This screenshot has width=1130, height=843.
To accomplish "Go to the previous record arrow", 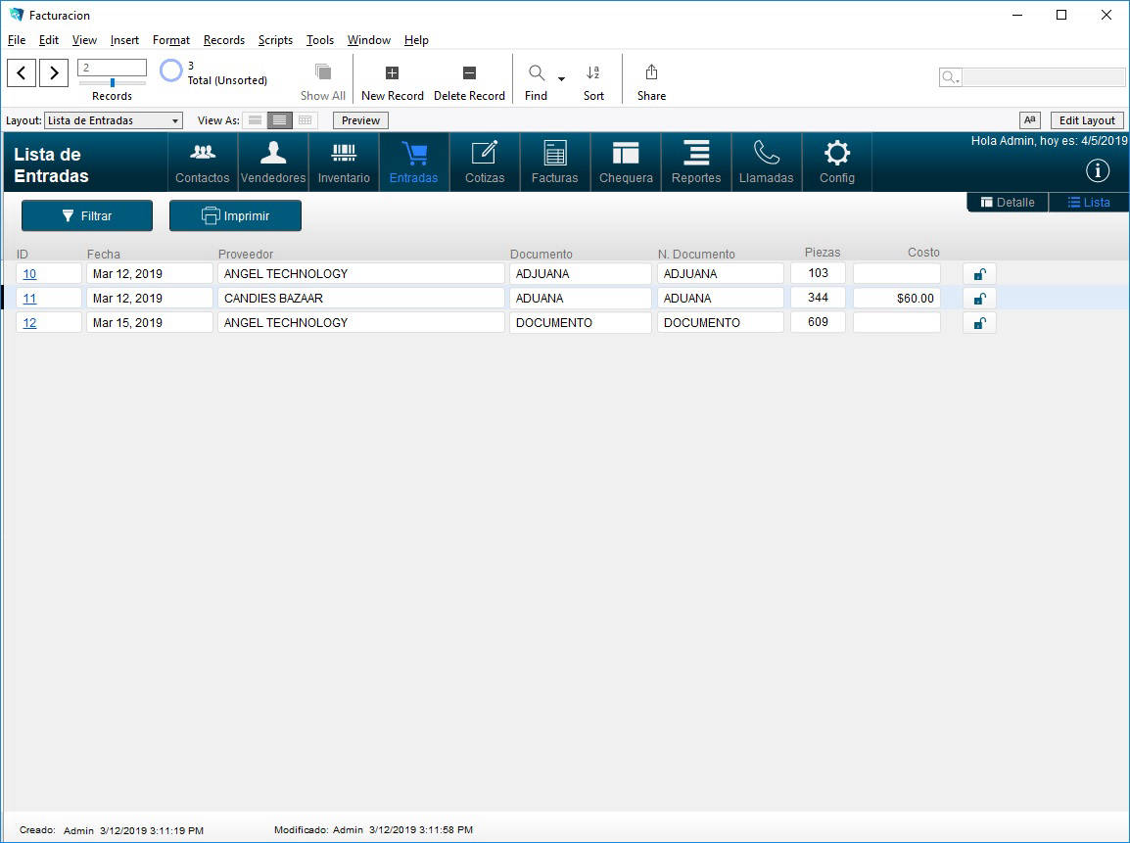I will (22, 72).
